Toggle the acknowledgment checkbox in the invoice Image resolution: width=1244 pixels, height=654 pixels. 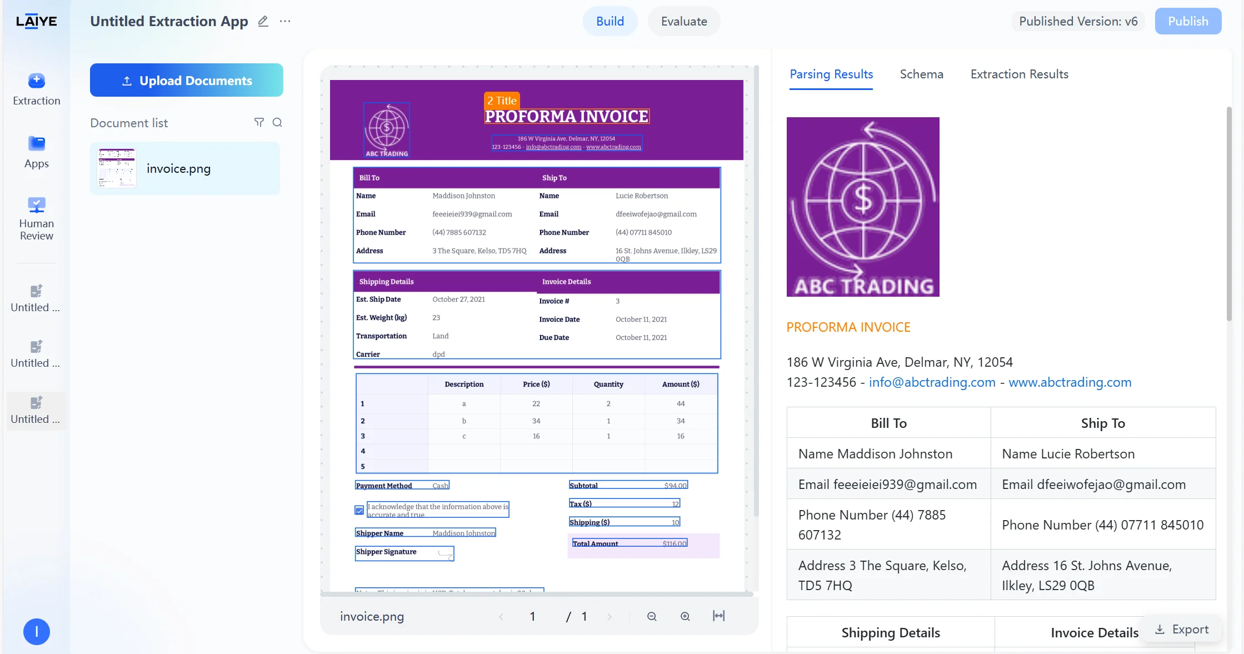[x=359, y=510]
